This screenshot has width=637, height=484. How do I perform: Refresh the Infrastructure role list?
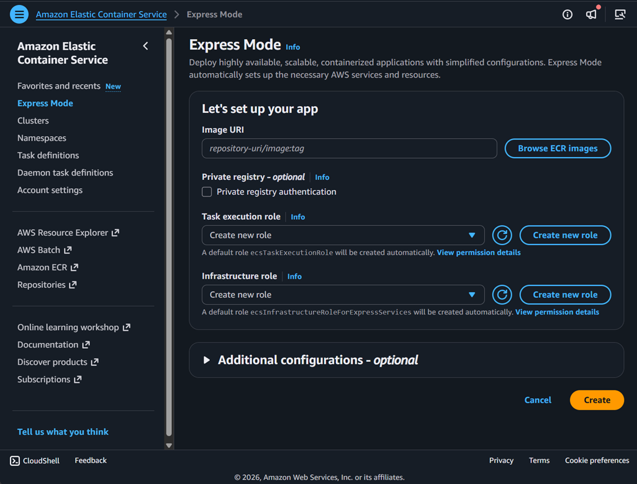(502, 295)
